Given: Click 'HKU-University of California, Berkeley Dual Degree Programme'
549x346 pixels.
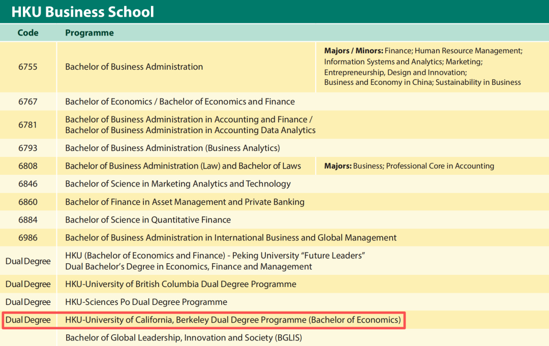Looking at the screenshot, I should 233,320.
